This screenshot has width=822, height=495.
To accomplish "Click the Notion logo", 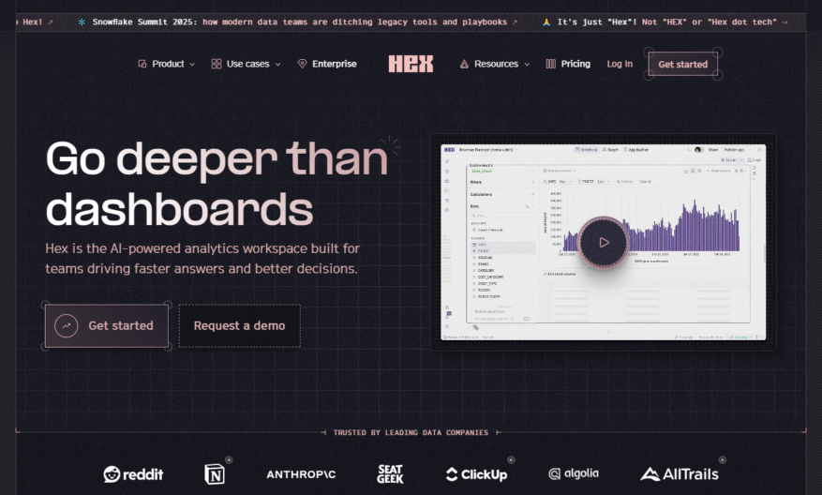I will 215,474.
